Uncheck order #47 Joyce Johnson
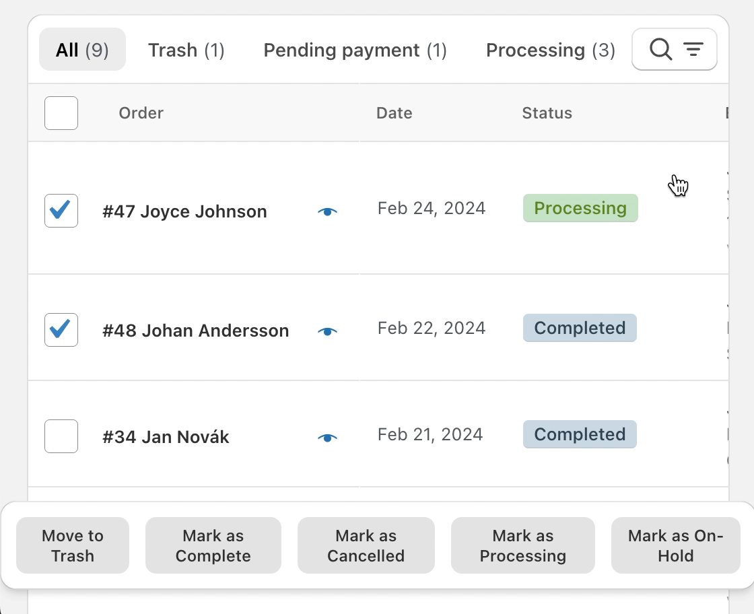This screenshot has width=754, height=614. (61, 211)
